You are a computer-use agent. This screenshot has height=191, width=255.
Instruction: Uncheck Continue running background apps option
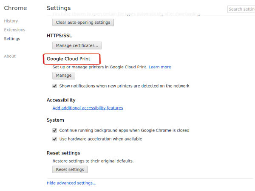[x=55, y=130]
